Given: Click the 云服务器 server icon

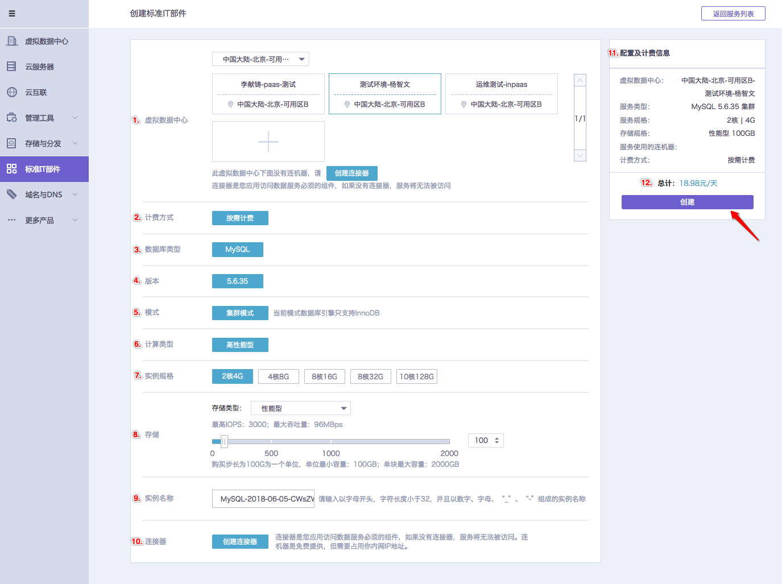Looking at the screenshot, I should click(x=11, y=67).
